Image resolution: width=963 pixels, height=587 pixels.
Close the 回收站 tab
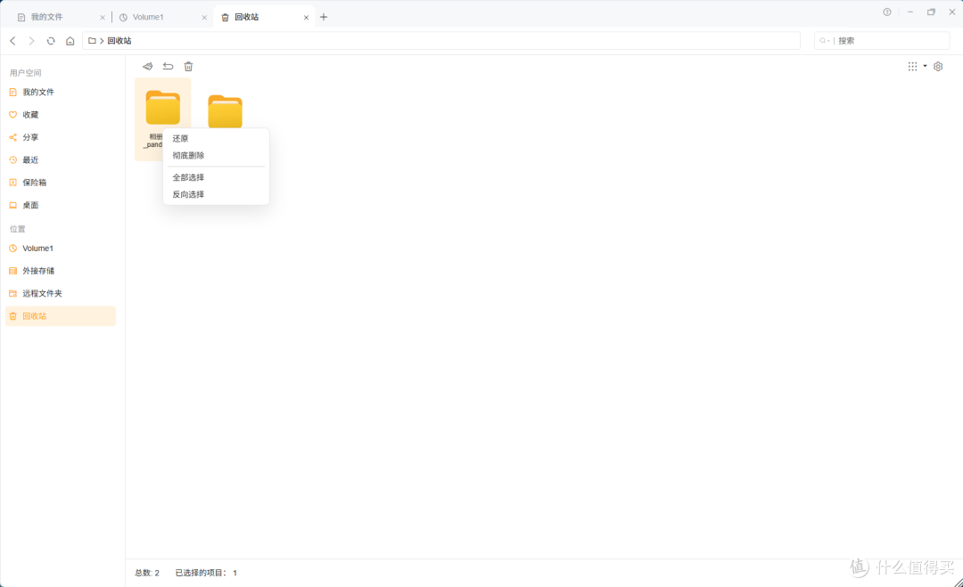point(306,18)
